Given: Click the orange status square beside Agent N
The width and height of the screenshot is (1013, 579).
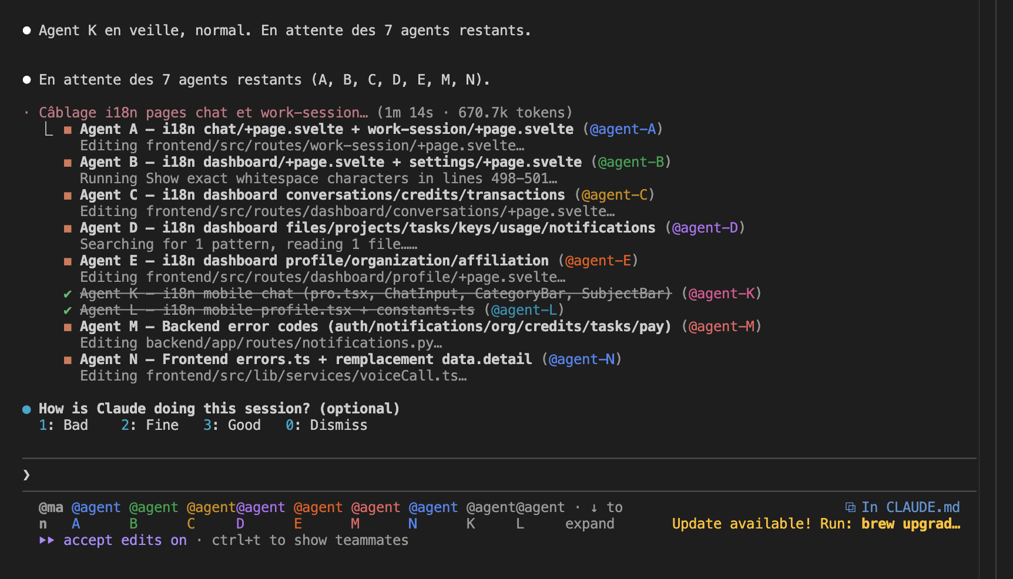Looking at the screenshot, I should (x=68, y=359).
